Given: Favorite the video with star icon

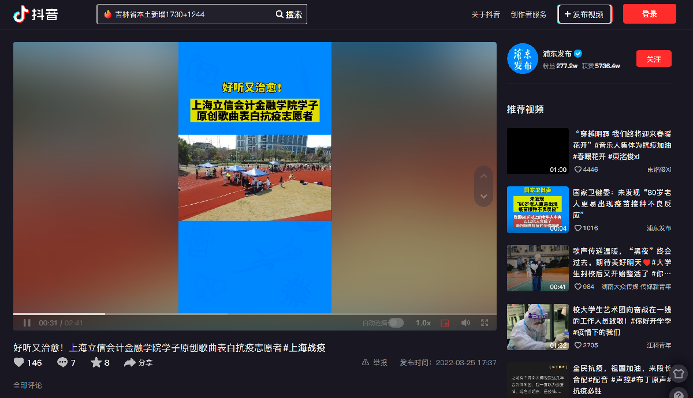Looking at the screenshot, I should pyautogui.click(x=96, y=363).
